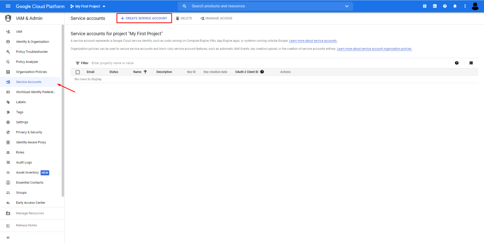Viewport: 484px width, 244px height.
Task: Expand the search bar dropdown chevron
Action: click(347, 6)
